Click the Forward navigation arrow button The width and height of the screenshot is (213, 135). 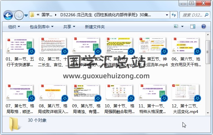click(19, 15)
